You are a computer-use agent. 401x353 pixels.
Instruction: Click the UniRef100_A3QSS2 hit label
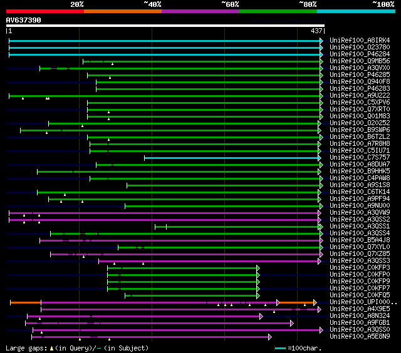[360, 220]
